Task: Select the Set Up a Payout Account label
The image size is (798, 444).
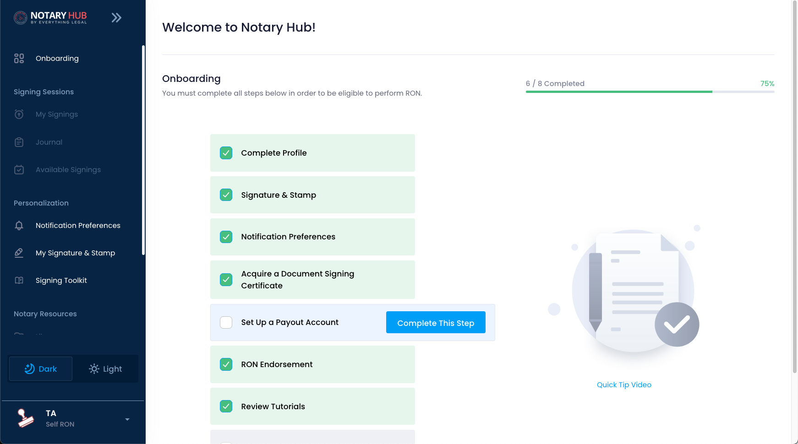Action: pyautogui.click(x=290, y=322)
